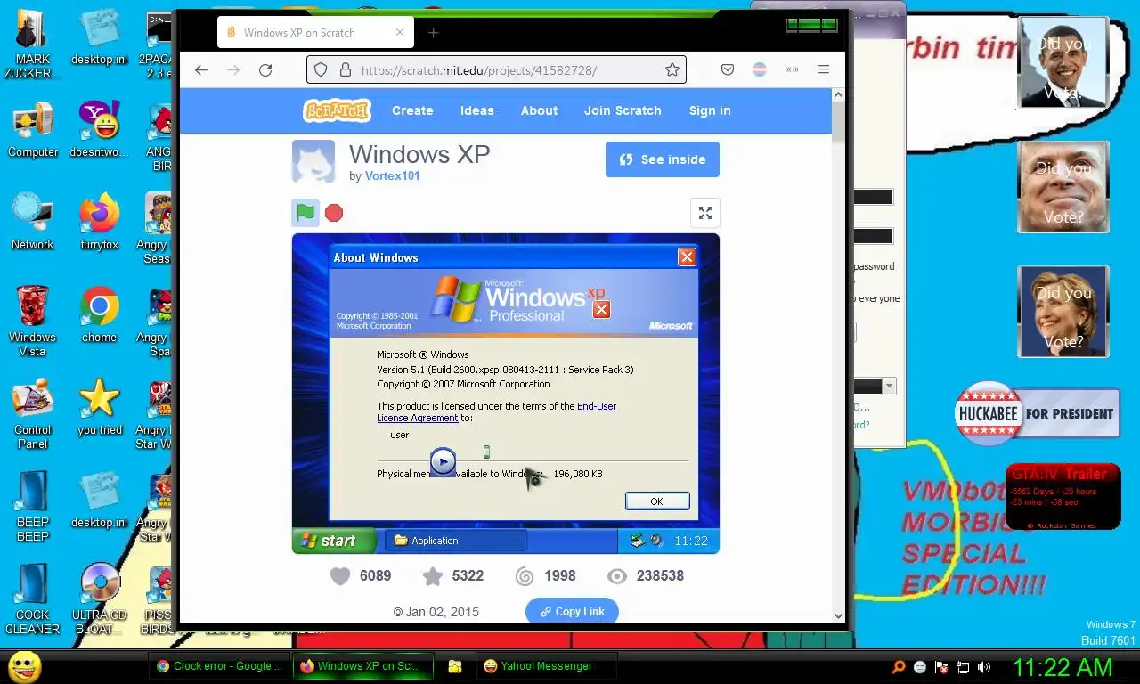Click the XP tray volume icon
Image resolution: width=1140 pixels, height=684 pixels.
tap(656, 540)
